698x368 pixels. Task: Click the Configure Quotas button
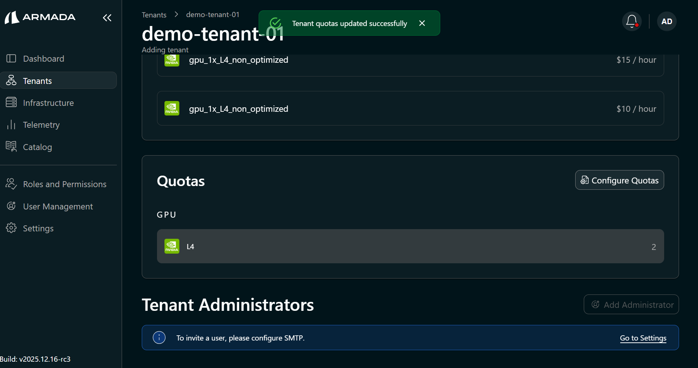[x=619, y=180]
